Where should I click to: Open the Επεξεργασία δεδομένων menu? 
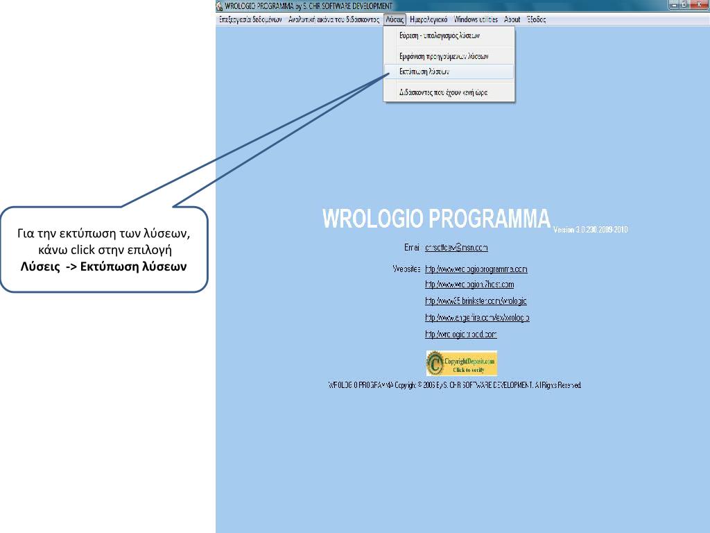250,19
